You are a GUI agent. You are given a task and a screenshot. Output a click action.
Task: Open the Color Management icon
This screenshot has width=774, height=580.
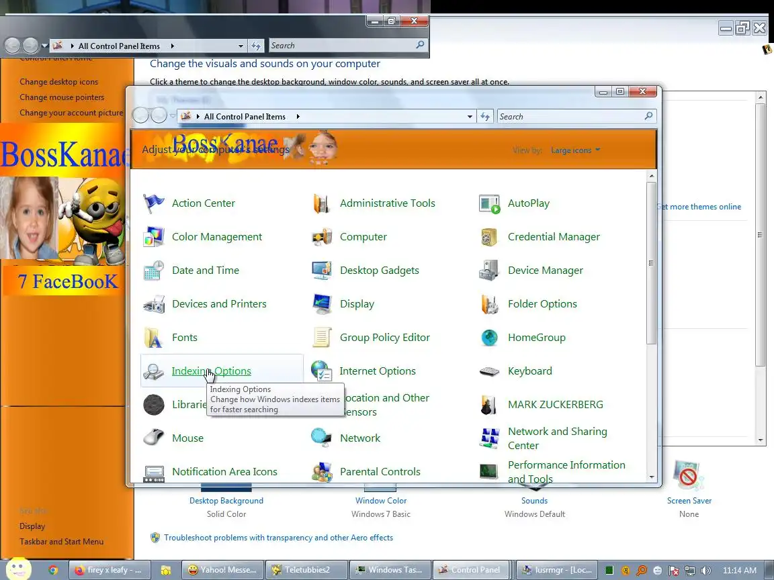click(x=153, y=237)
